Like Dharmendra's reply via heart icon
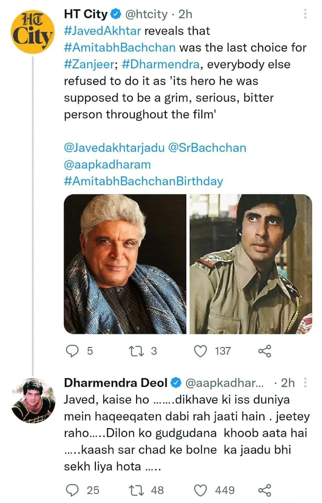Screen dimensions: 322x503 tap(200, 490)
